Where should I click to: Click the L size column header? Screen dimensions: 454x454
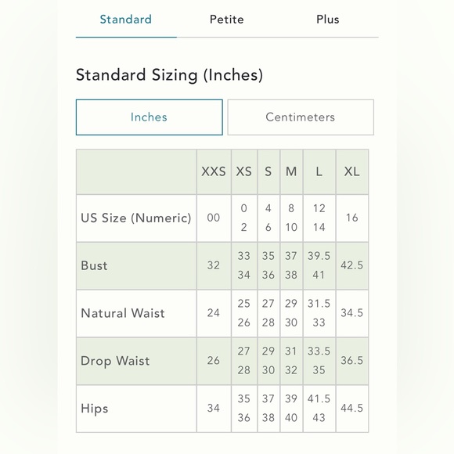click(319, 171)
